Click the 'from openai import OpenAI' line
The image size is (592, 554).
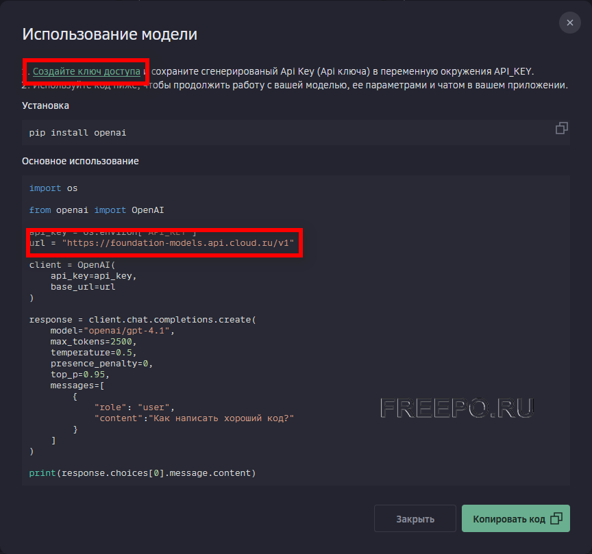pos(97,210)
